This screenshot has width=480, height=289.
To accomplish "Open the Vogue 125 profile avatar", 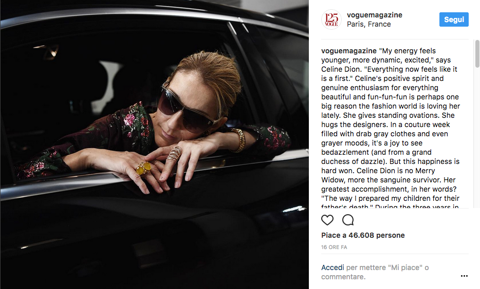I will (331, 19).
